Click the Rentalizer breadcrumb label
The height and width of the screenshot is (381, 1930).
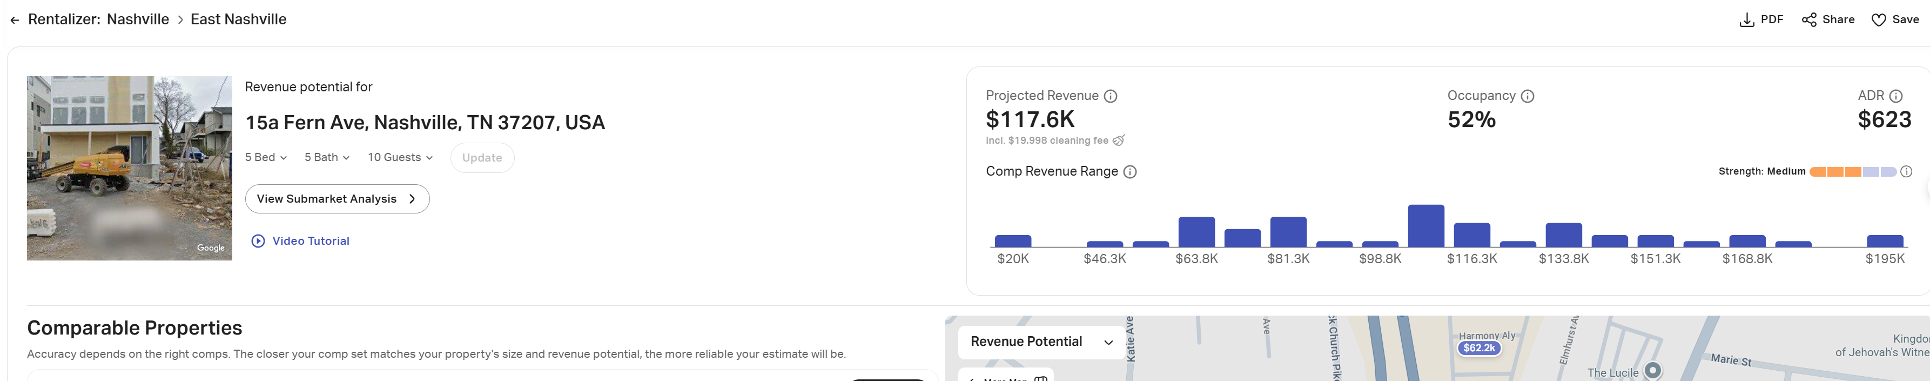click(x=64, y=19)
